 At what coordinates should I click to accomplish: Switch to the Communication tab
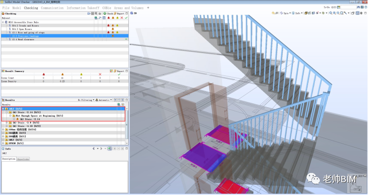click(x=52, y=8)
